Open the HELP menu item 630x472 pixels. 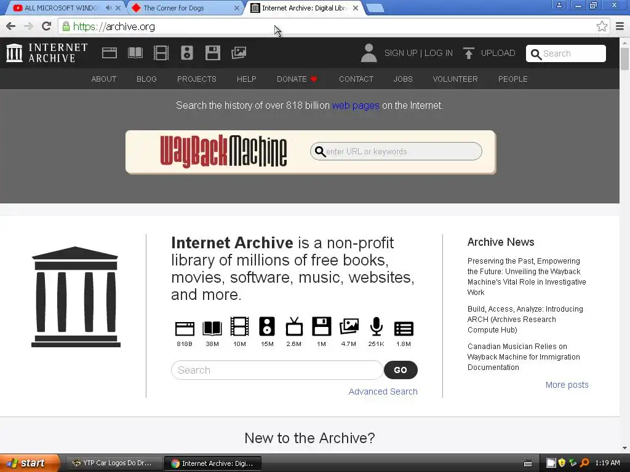coord(247,79)
